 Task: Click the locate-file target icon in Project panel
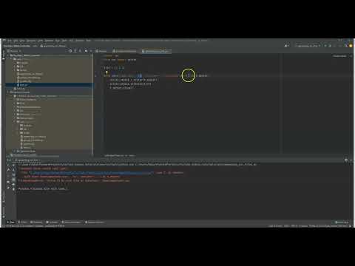tap(70, 51)
